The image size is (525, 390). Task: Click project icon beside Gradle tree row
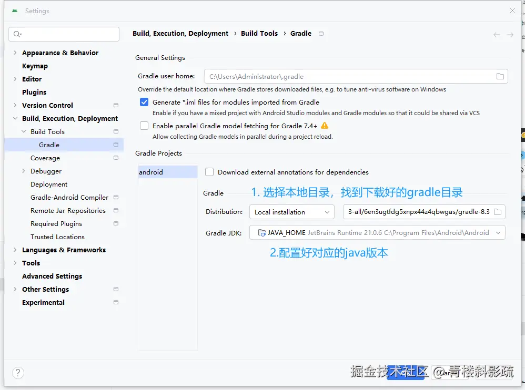tap(116, 145)
